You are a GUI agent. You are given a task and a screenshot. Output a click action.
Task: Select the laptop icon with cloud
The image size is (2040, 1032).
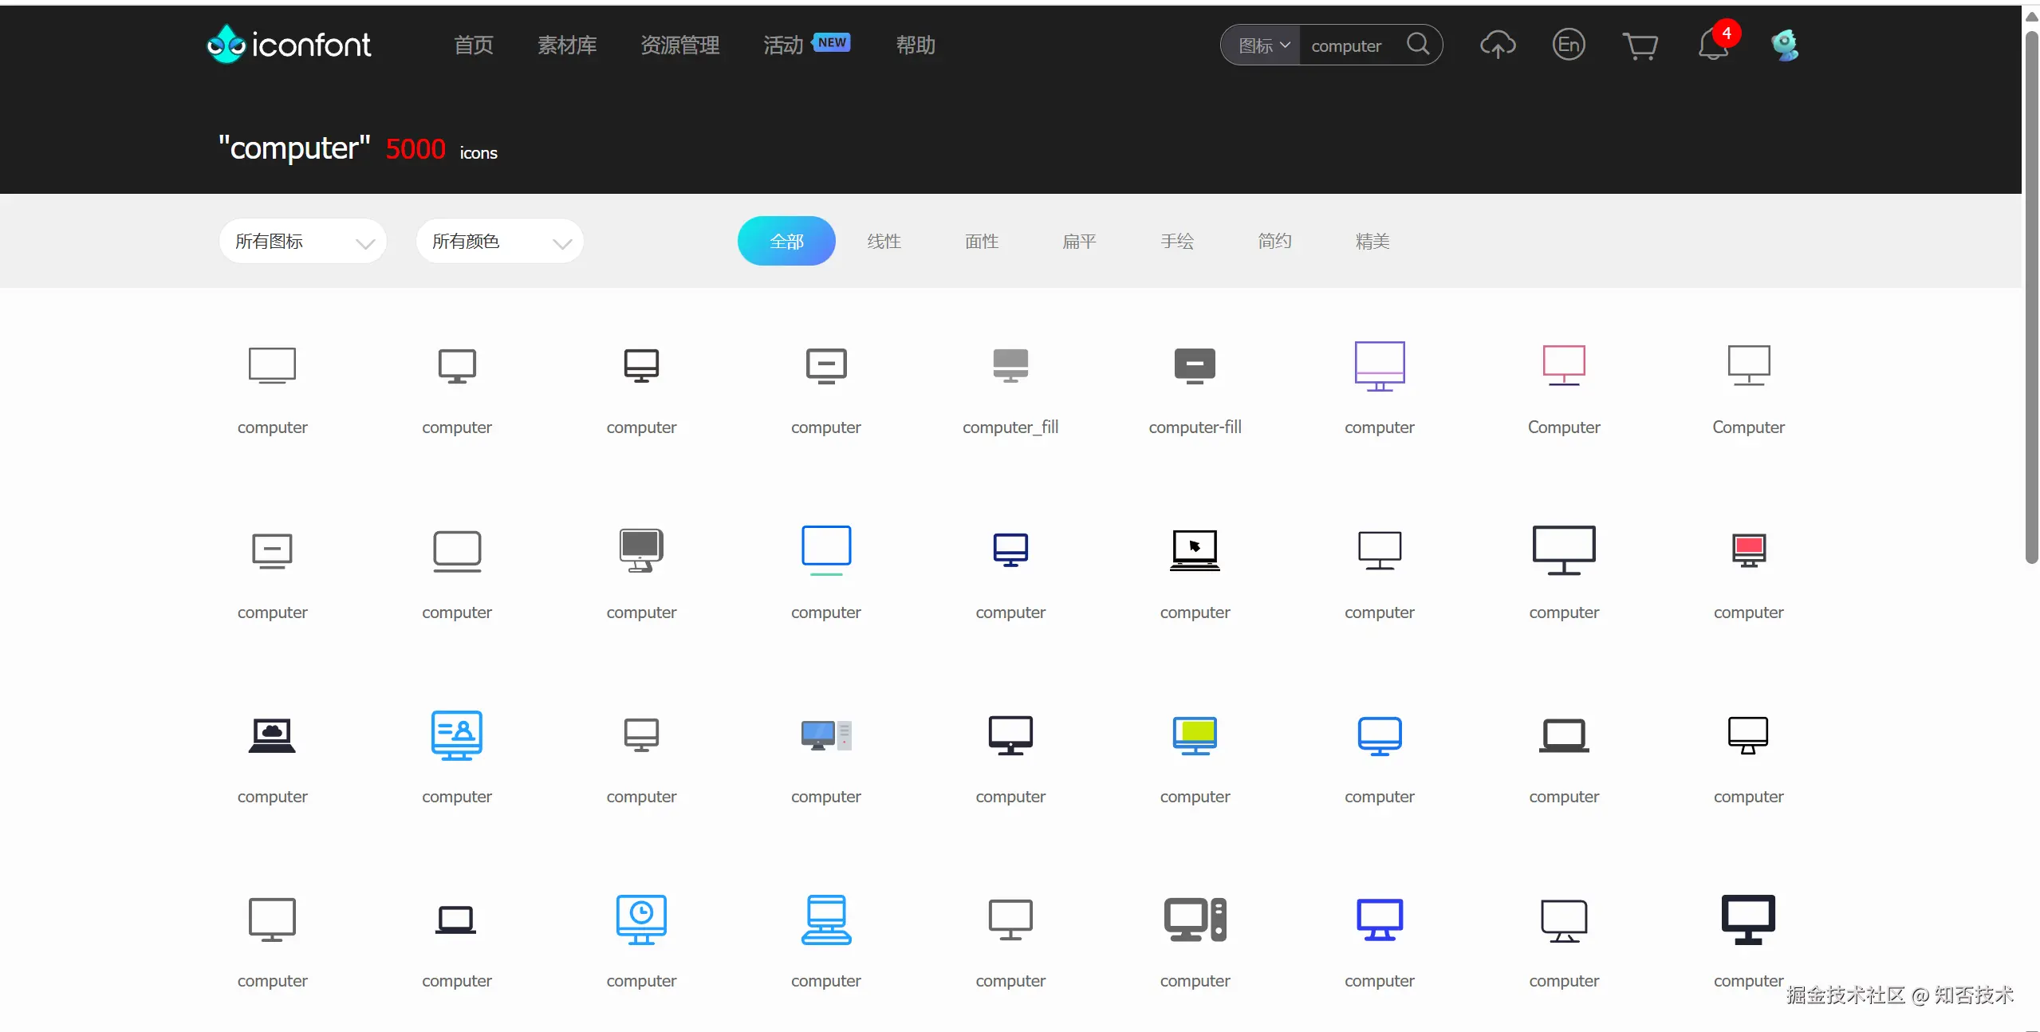[x=272, y=735]
